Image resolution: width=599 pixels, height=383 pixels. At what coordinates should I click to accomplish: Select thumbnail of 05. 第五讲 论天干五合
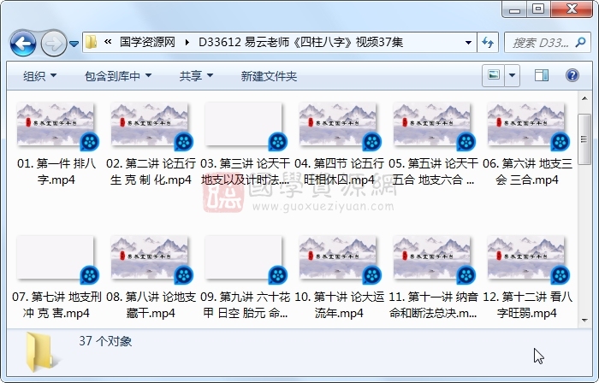(431, 124)
